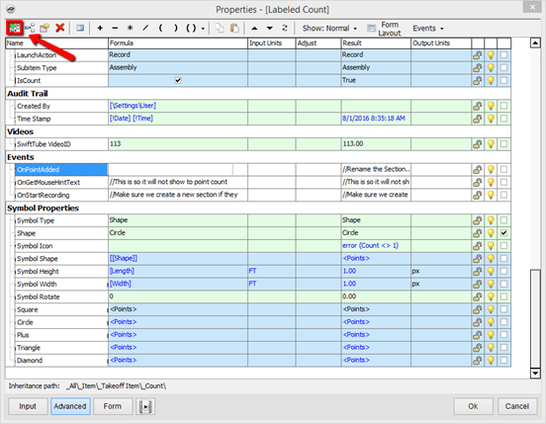Click the form window toolbar icon
This screenshot has height=424, width=546.
click(80, 28)
